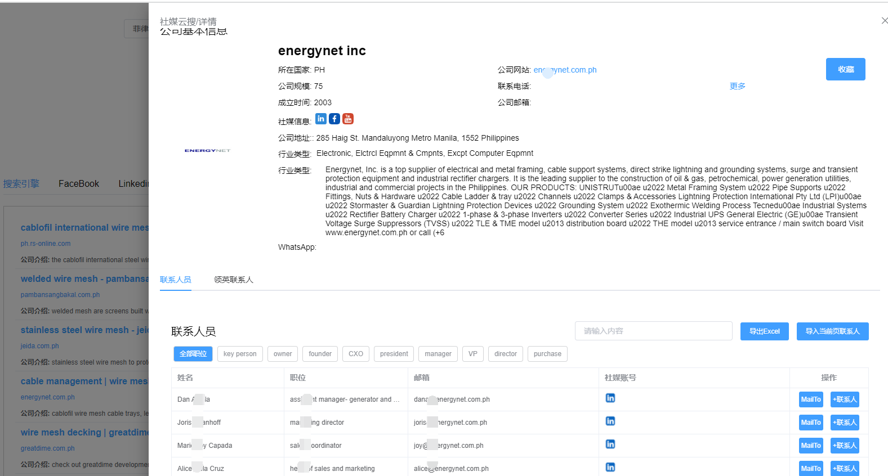Filter contacts by key person
Screen dimensions: 888x476
[240, 354]
